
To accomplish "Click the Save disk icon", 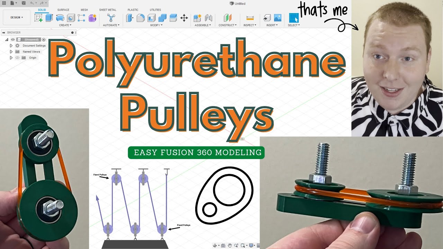I will click(x=24, y=3).
